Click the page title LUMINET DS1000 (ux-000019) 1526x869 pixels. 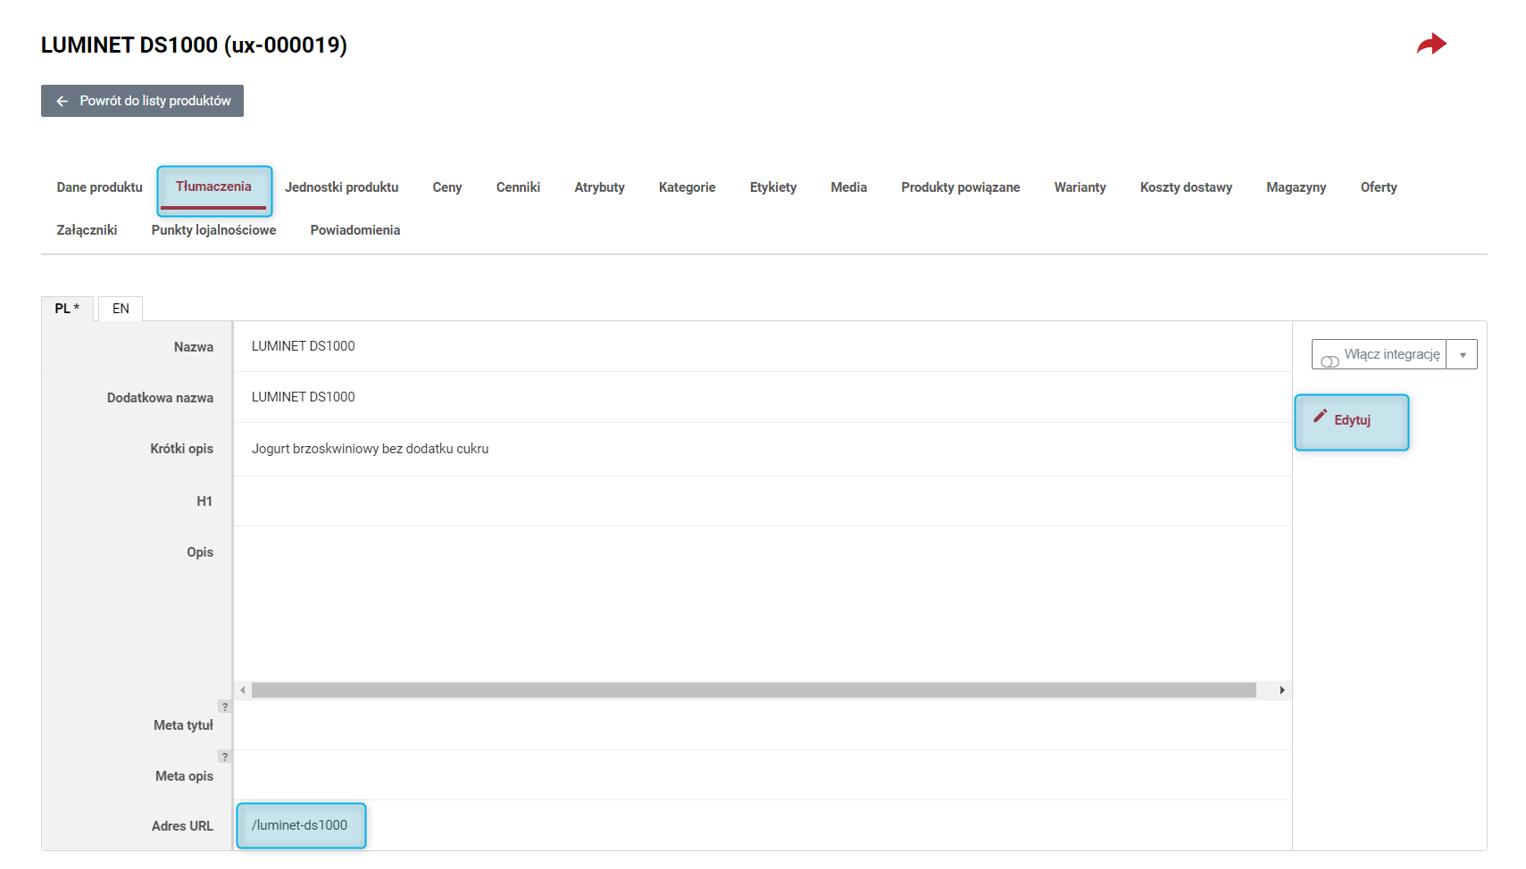click(x=194, y=45)
